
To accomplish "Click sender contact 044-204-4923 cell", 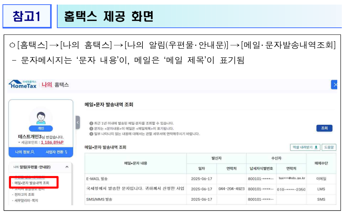I will click(231, 189).
